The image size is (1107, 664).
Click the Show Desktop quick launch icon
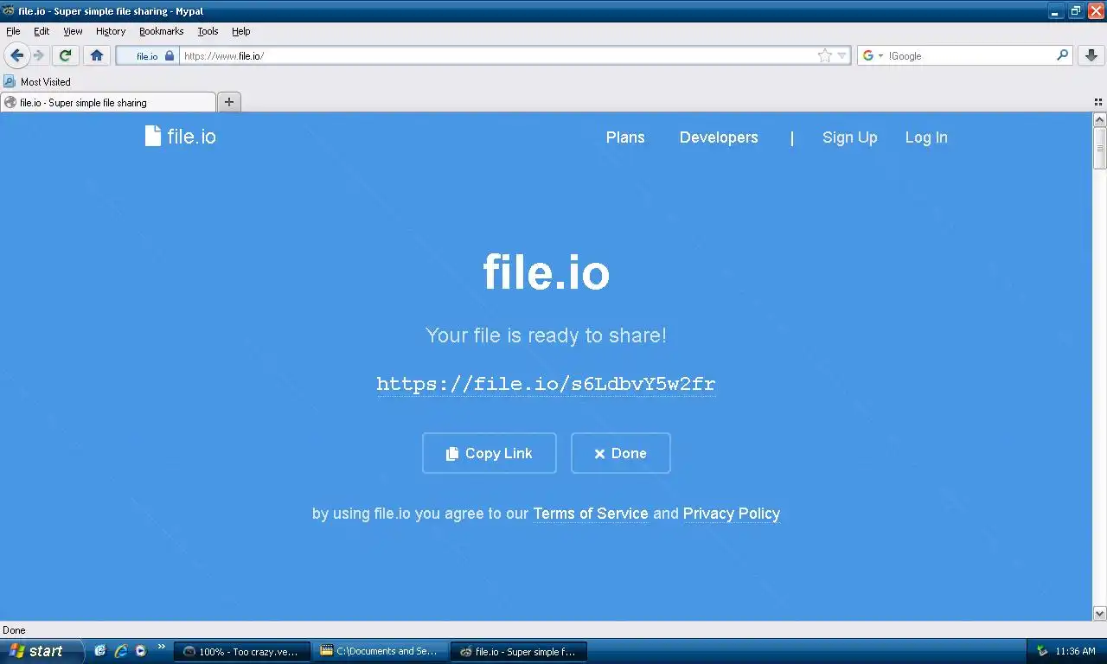(100, 650)
